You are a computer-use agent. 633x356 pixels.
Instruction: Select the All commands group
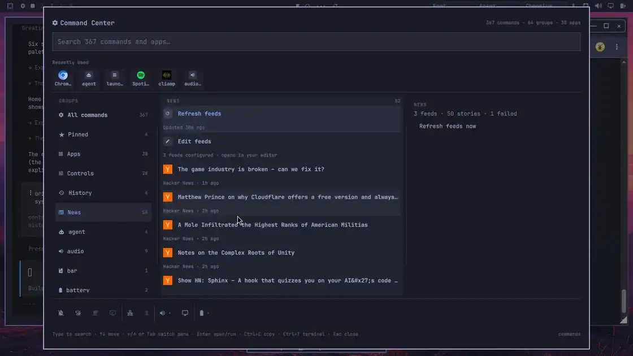coord(103,115)
